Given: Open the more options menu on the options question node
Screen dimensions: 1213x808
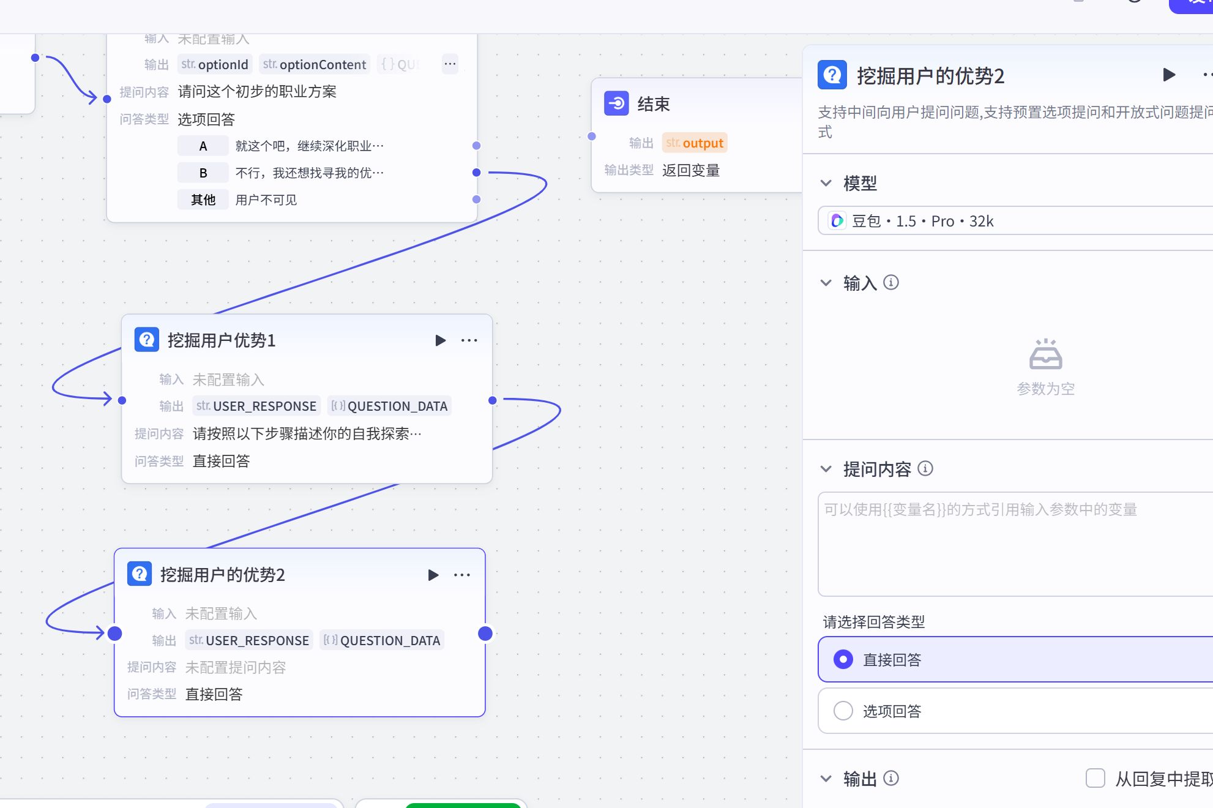Looking at the screenshot, I should (x=450, y=64).
